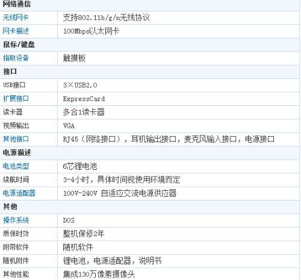The width and height of the screenshot is (301, 280).
Task: Click the value 6芯锂电池
Action: [x=80, y=166]
